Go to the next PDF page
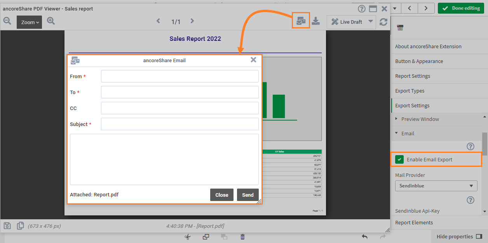The height and width of the screenshot is (243, 488). (192, 21)
